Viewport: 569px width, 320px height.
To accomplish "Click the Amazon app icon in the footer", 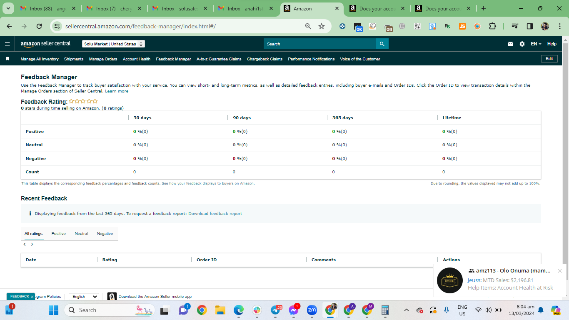I will click(x=112, y=297).
